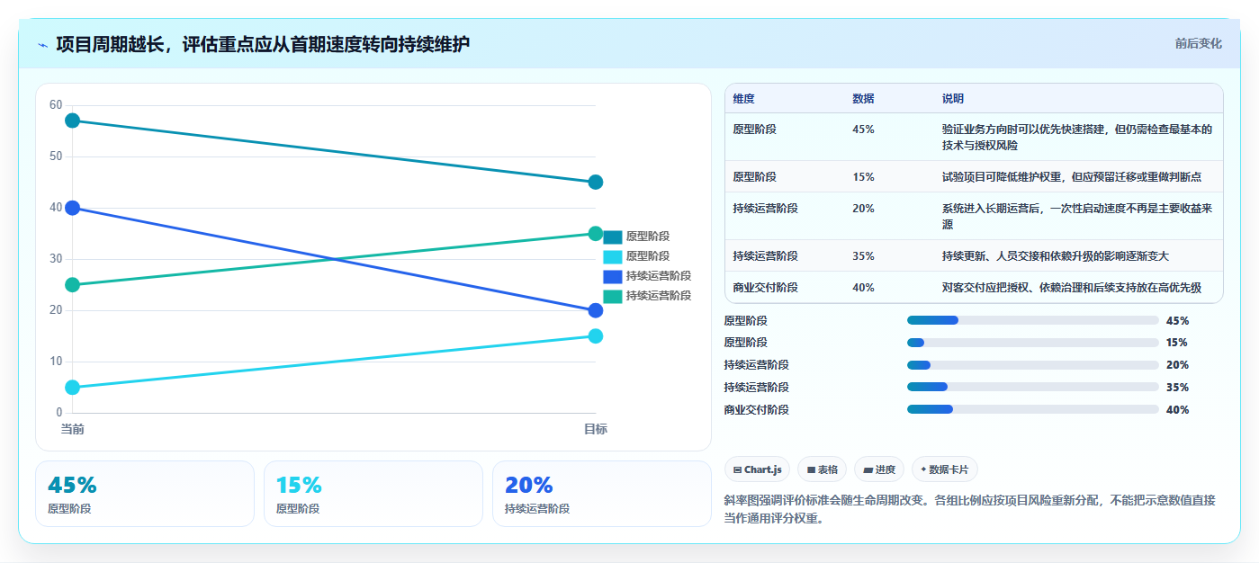Click the description starting 试验项目可降低维护权重
Image resolution: width=1259 pixels, height=563 pixels.
click(x=1072, y=177)
